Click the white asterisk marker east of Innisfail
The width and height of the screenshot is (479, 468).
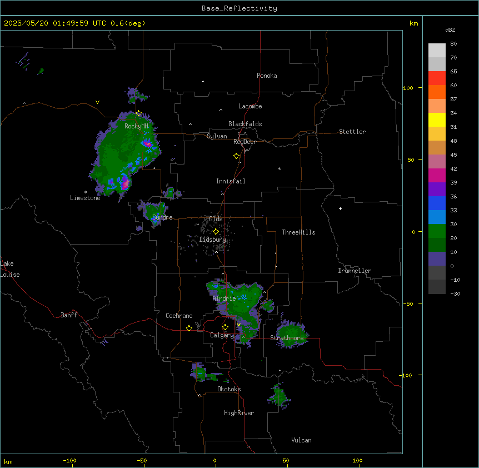279,168
